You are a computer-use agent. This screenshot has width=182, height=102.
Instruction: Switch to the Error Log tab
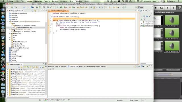[x=82, y=67]
